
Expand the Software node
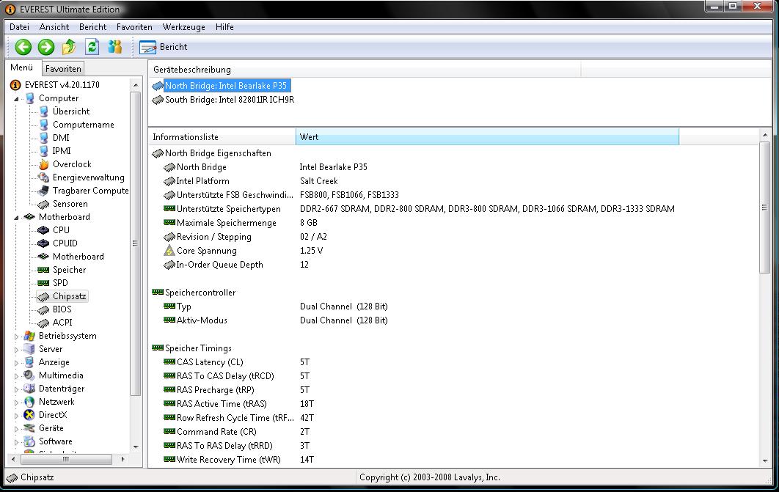(x=16, y=442)
